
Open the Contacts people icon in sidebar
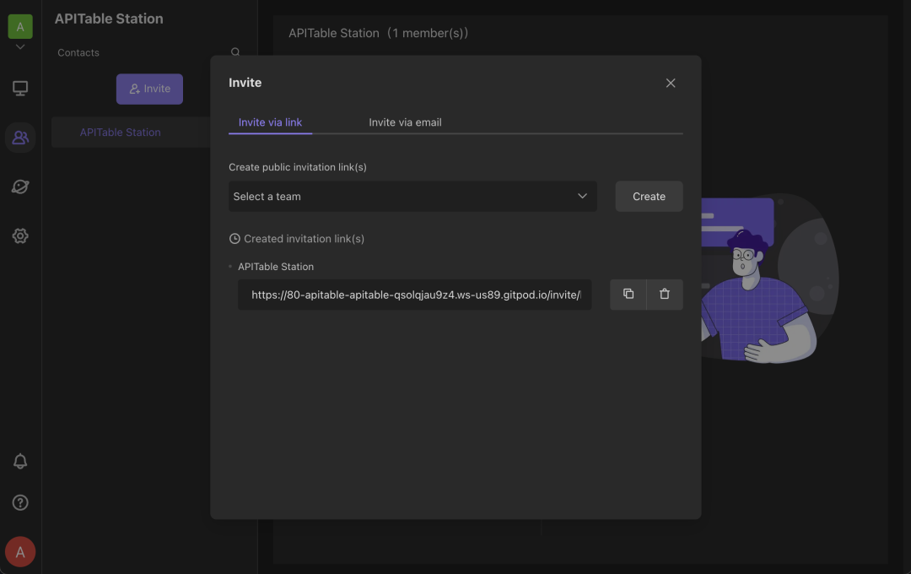point(20,138)
